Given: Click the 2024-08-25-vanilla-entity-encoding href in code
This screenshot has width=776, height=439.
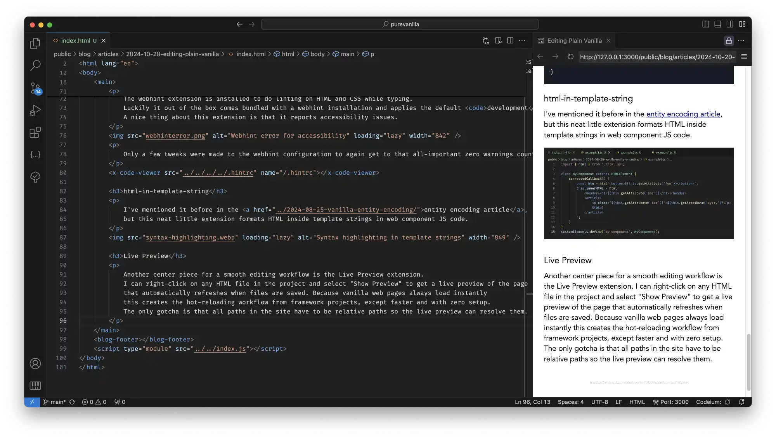Looking at the screenshot, I should [x=346, y=210].
